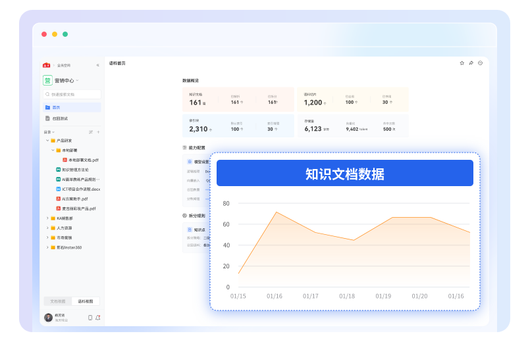Click the 拆分规则 section icon

coord(184,216)
